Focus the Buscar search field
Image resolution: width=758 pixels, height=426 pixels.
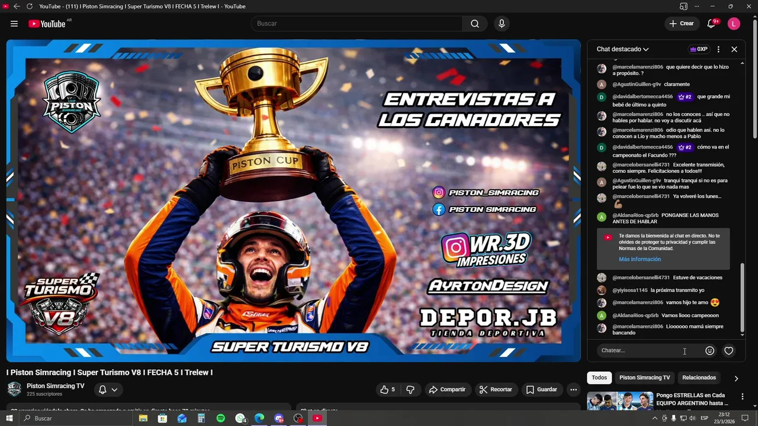pos(357,24)
